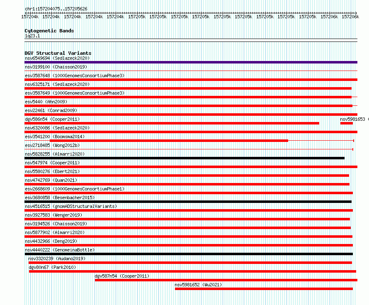Click the thin red nsv3199100 variant line
This screenshot has height=305, width=369.
click(191, 71)
